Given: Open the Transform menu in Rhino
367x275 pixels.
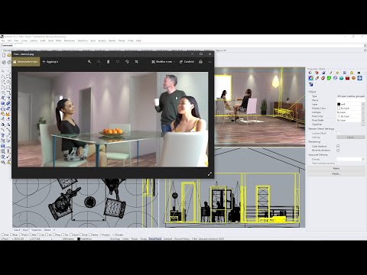Looking at the screenshot, I should point(83,40).
